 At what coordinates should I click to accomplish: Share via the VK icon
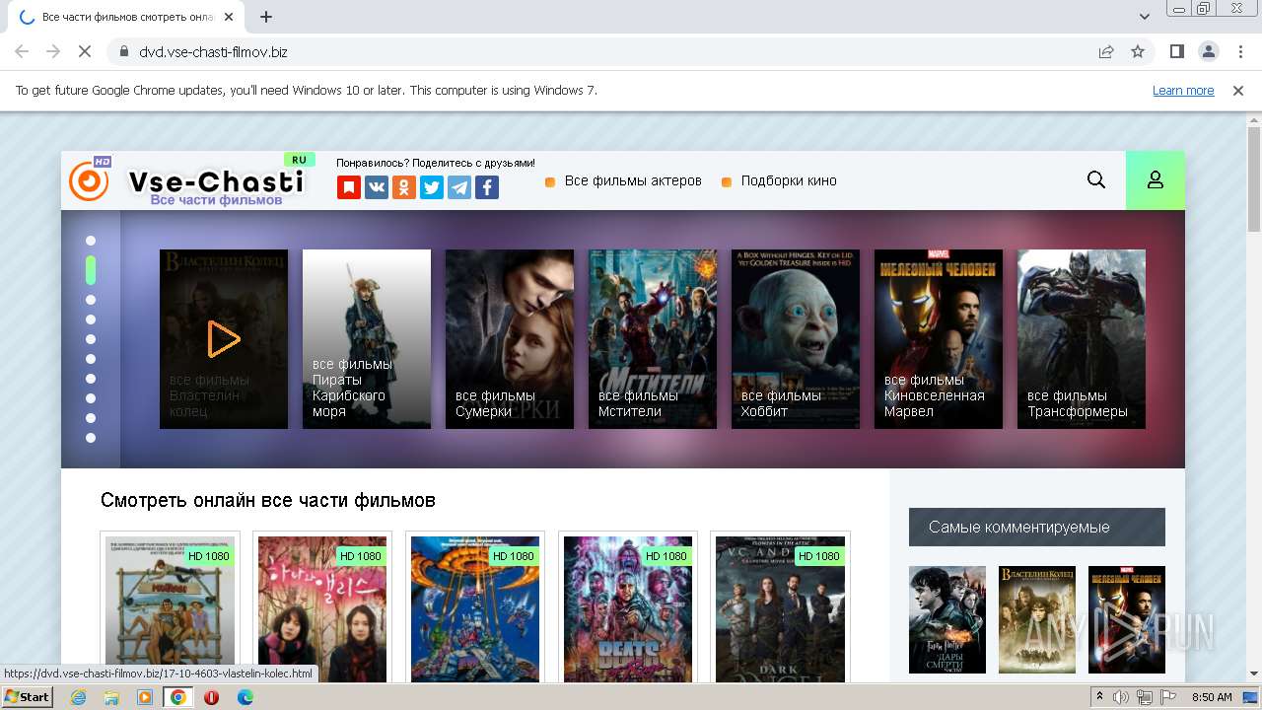pyautogui.click(x=377, y=187)
